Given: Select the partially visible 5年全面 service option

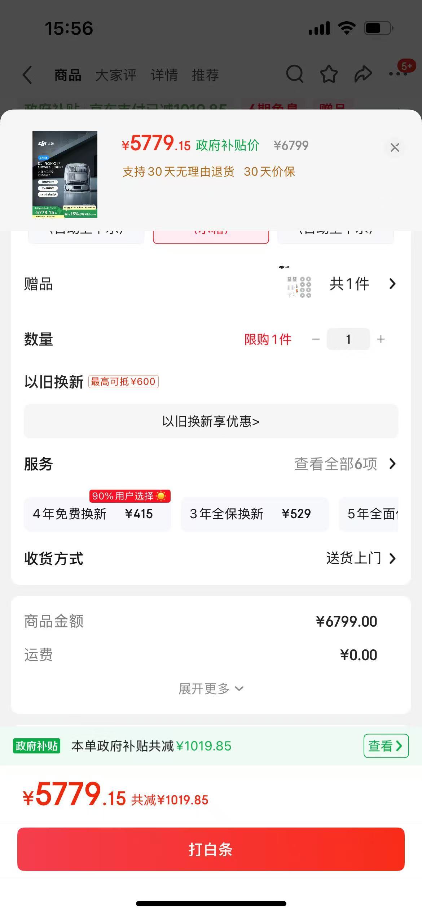Looking at the screenshot, I should tap(369, 514).
